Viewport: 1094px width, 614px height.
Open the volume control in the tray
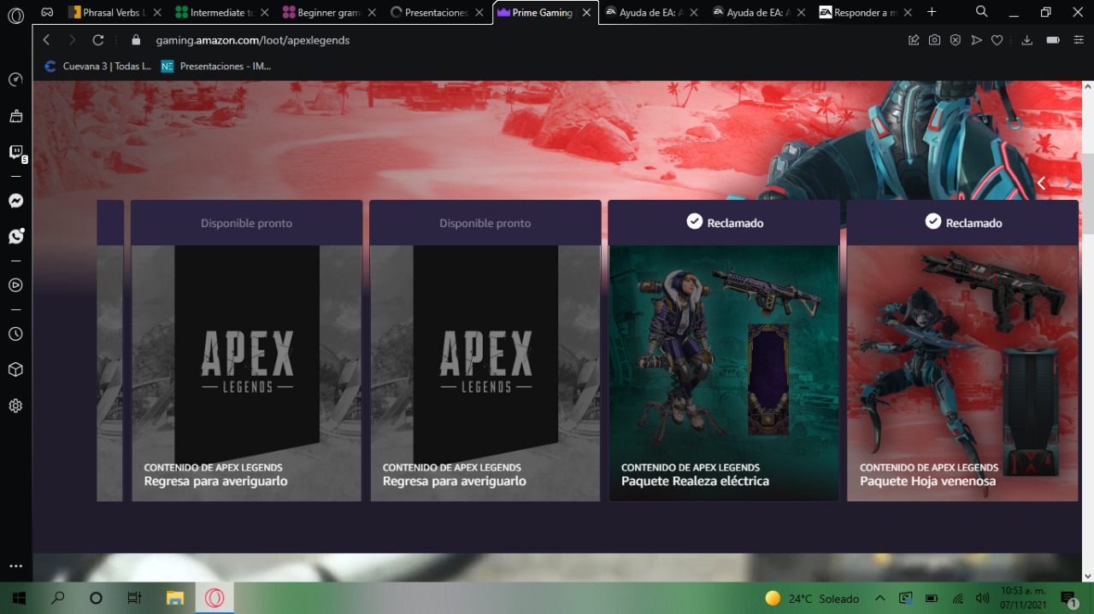(982, 599)
